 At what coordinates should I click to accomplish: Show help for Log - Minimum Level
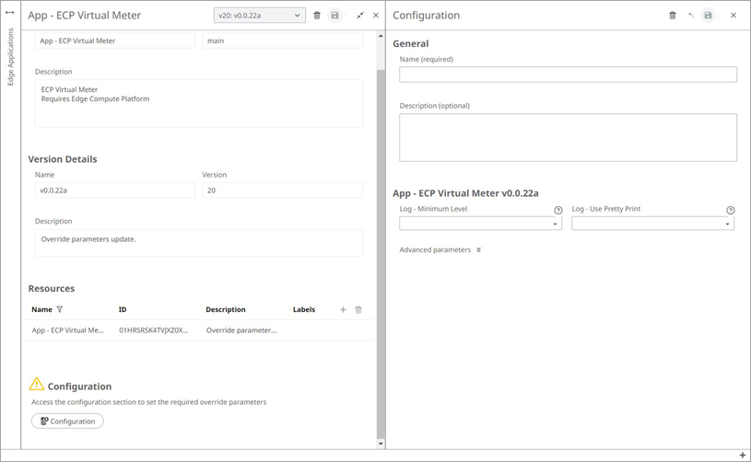(x=558, y=211)
